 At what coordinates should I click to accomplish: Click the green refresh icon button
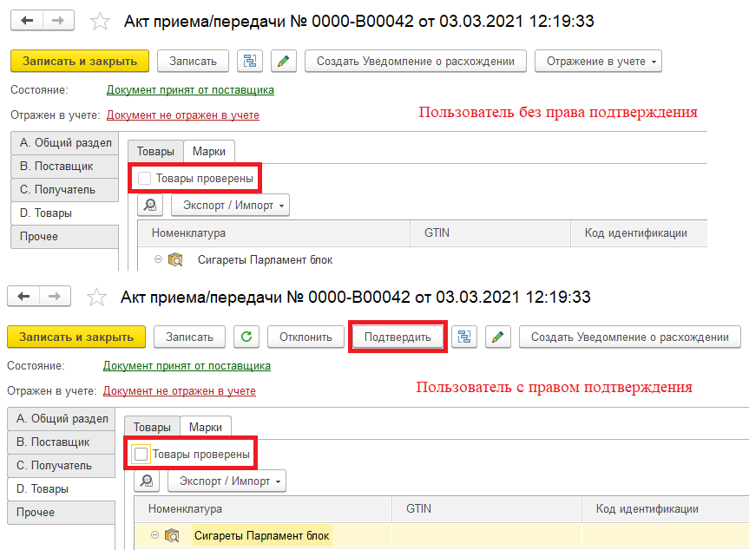pyautogui.click(x=246, y=337)
